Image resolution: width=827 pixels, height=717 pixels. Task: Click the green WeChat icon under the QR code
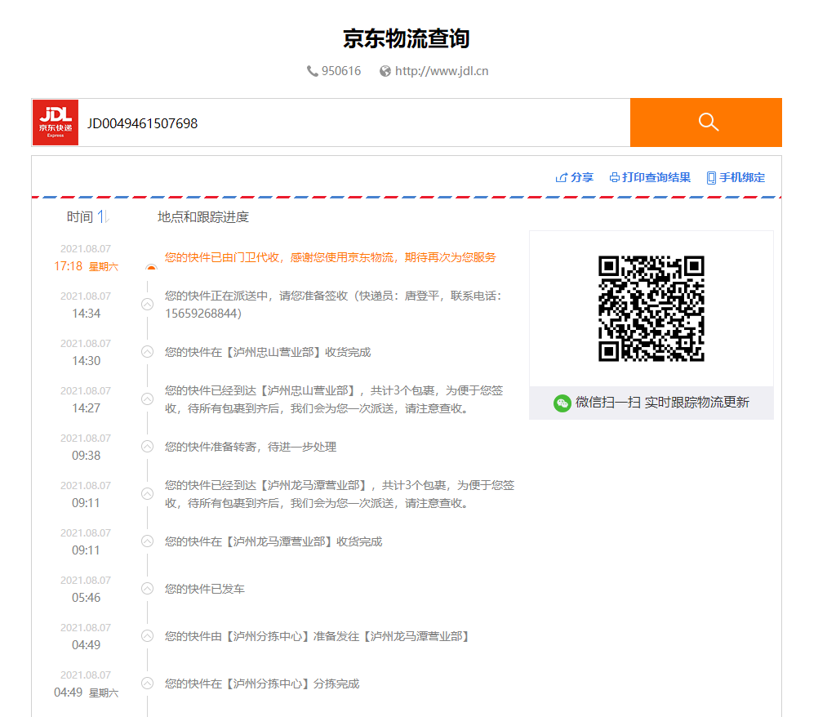tap(562, 403)
